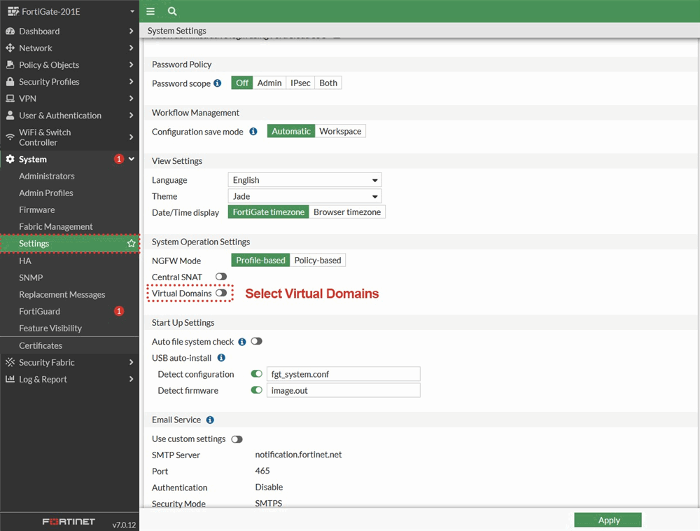700x531 pixels.
Task: Click the fgt_system.conf input field
Action: click(343, 374)
